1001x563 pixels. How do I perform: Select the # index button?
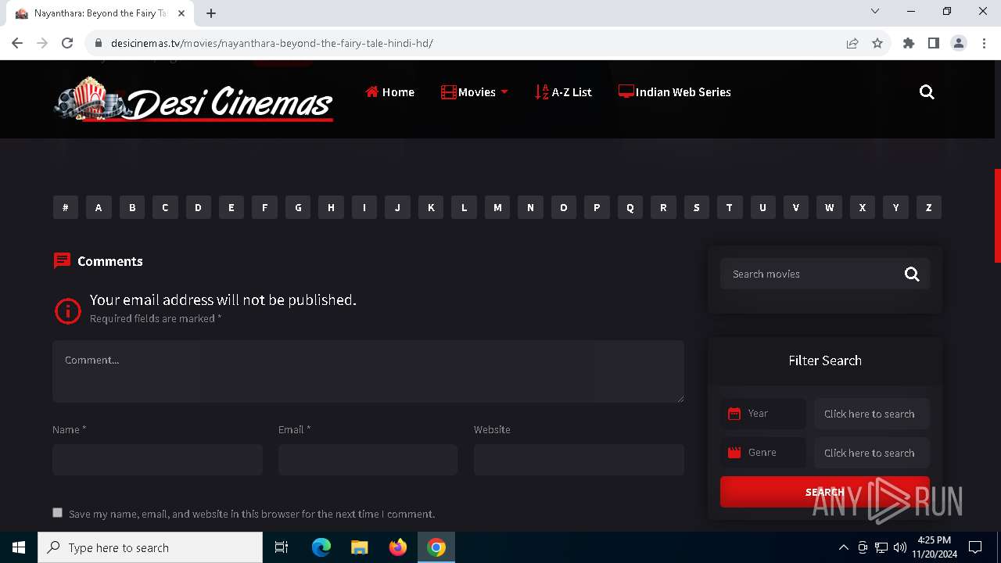pos(66,207)
